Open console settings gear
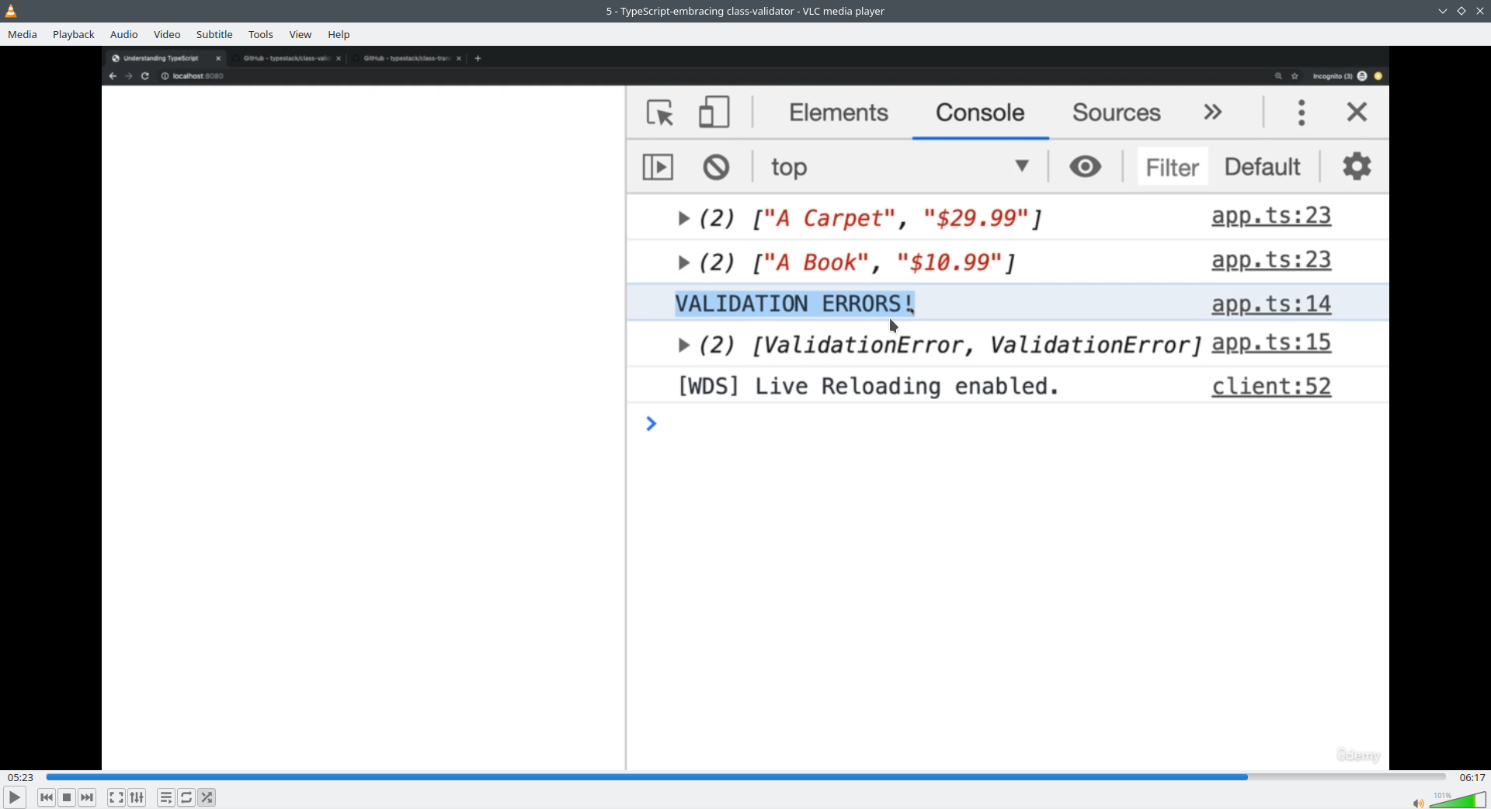This screenshot has width=1491, height=809. pyautogui.click(x=1357, y=166)
